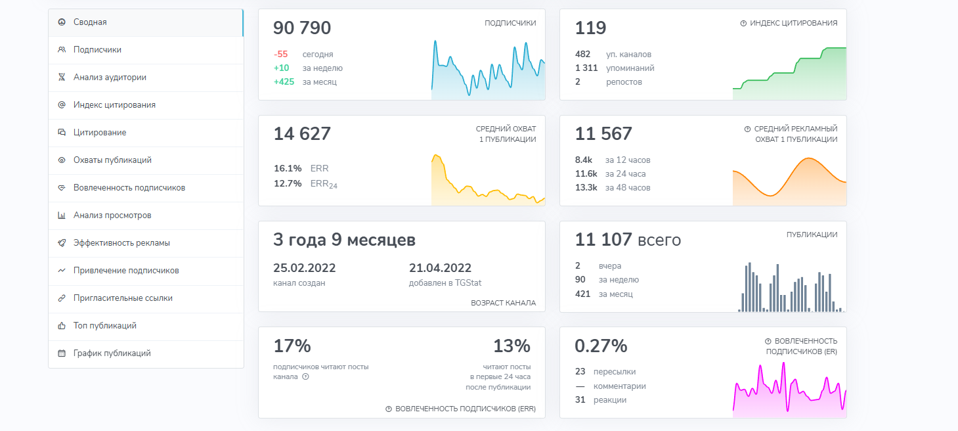958x431 pixels.
Task: Open the Цитирование menu item
Action: (x=100, y=133)
